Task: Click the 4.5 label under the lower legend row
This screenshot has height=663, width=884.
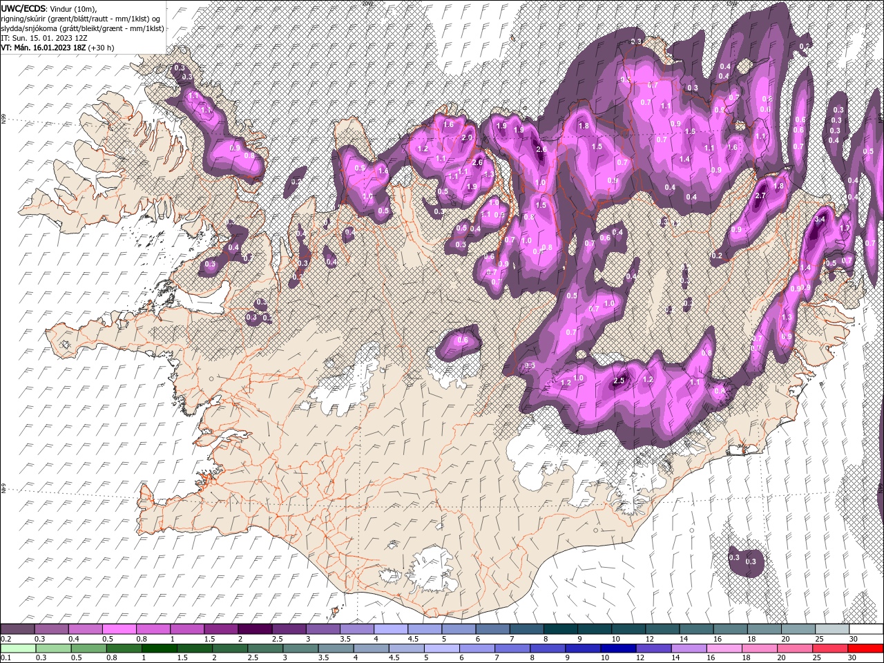Action: pyautogui.click(x=394, y=657)
